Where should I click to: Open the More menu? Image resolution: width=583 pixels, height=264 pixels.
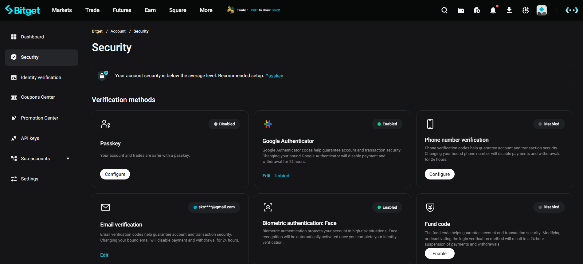206,10
